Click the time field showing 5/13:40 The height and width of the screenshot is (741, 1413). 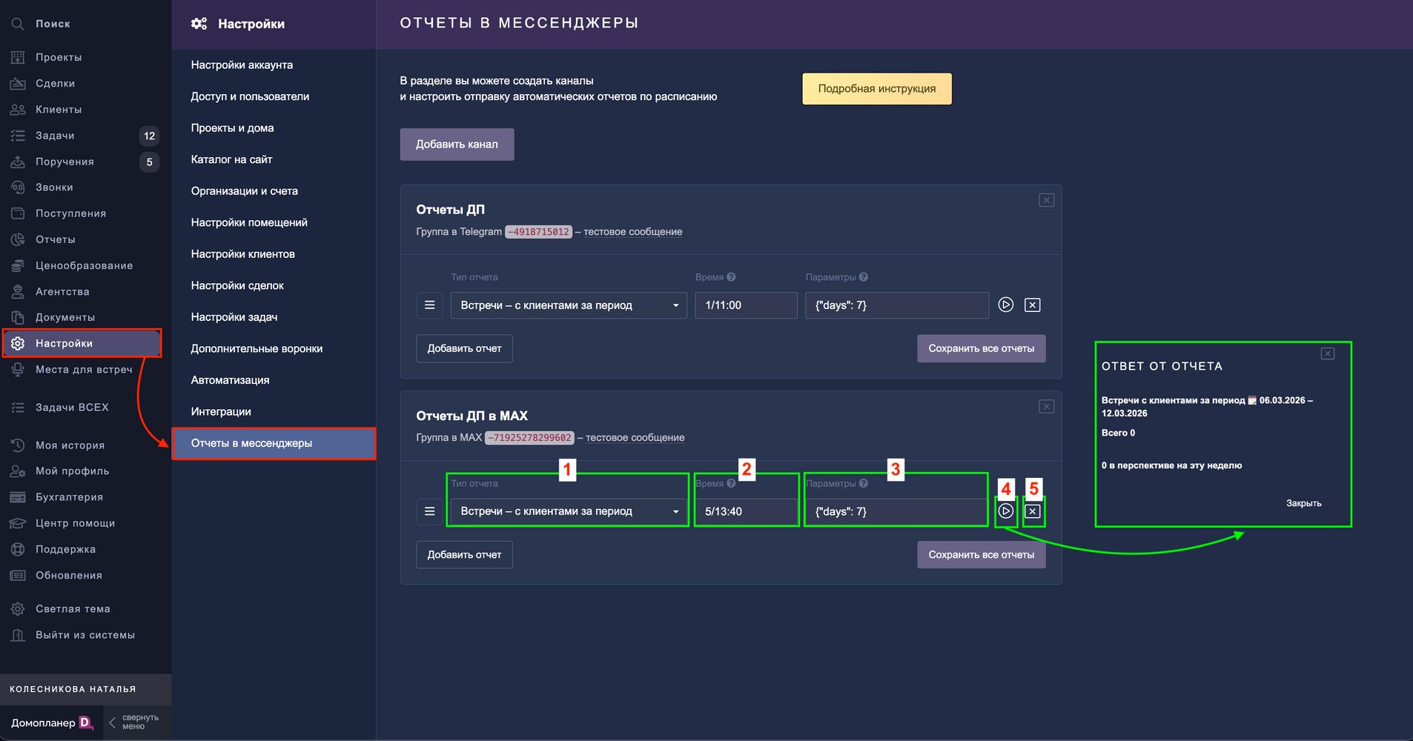pos(746,511)
